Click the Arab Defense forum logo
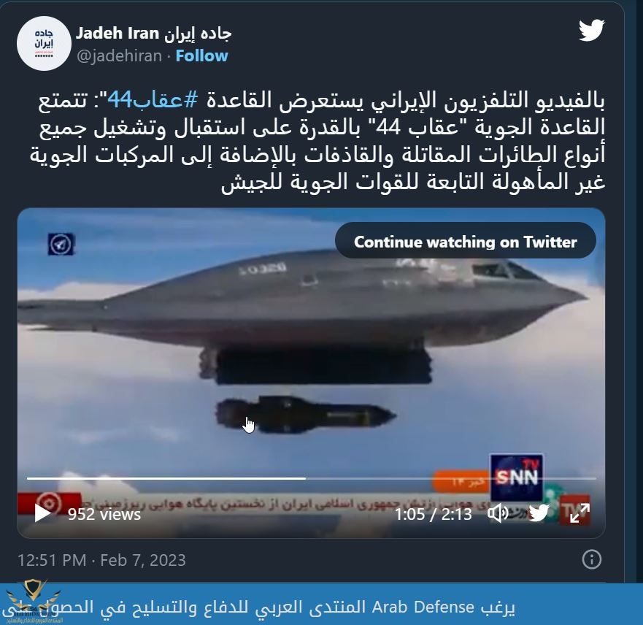This screenshot has height=625, width=643. [34, 601]
